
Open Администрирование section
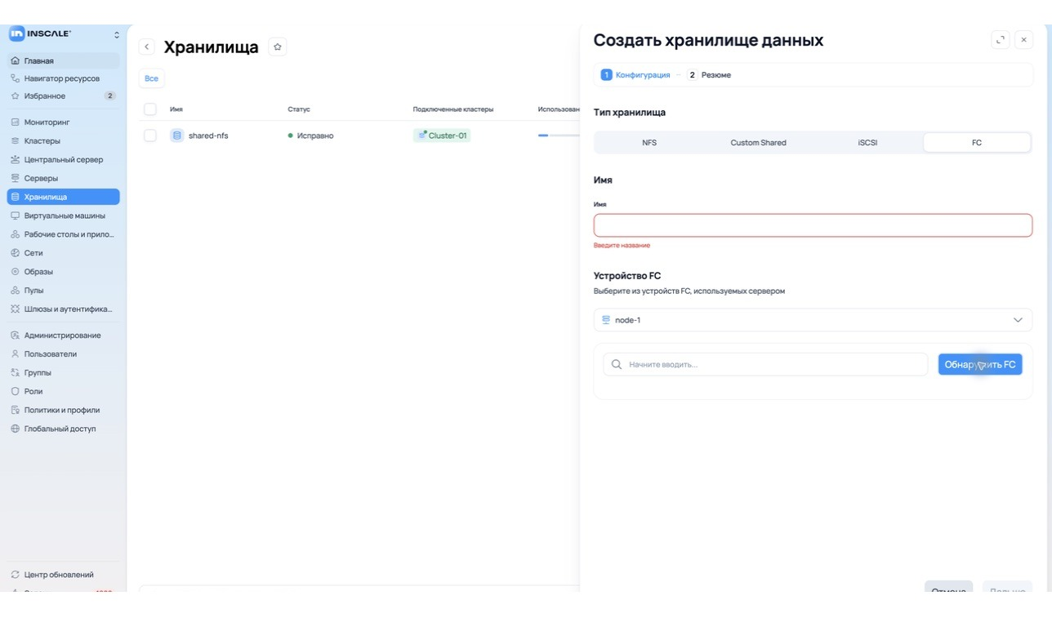click(x=63, y=336)
